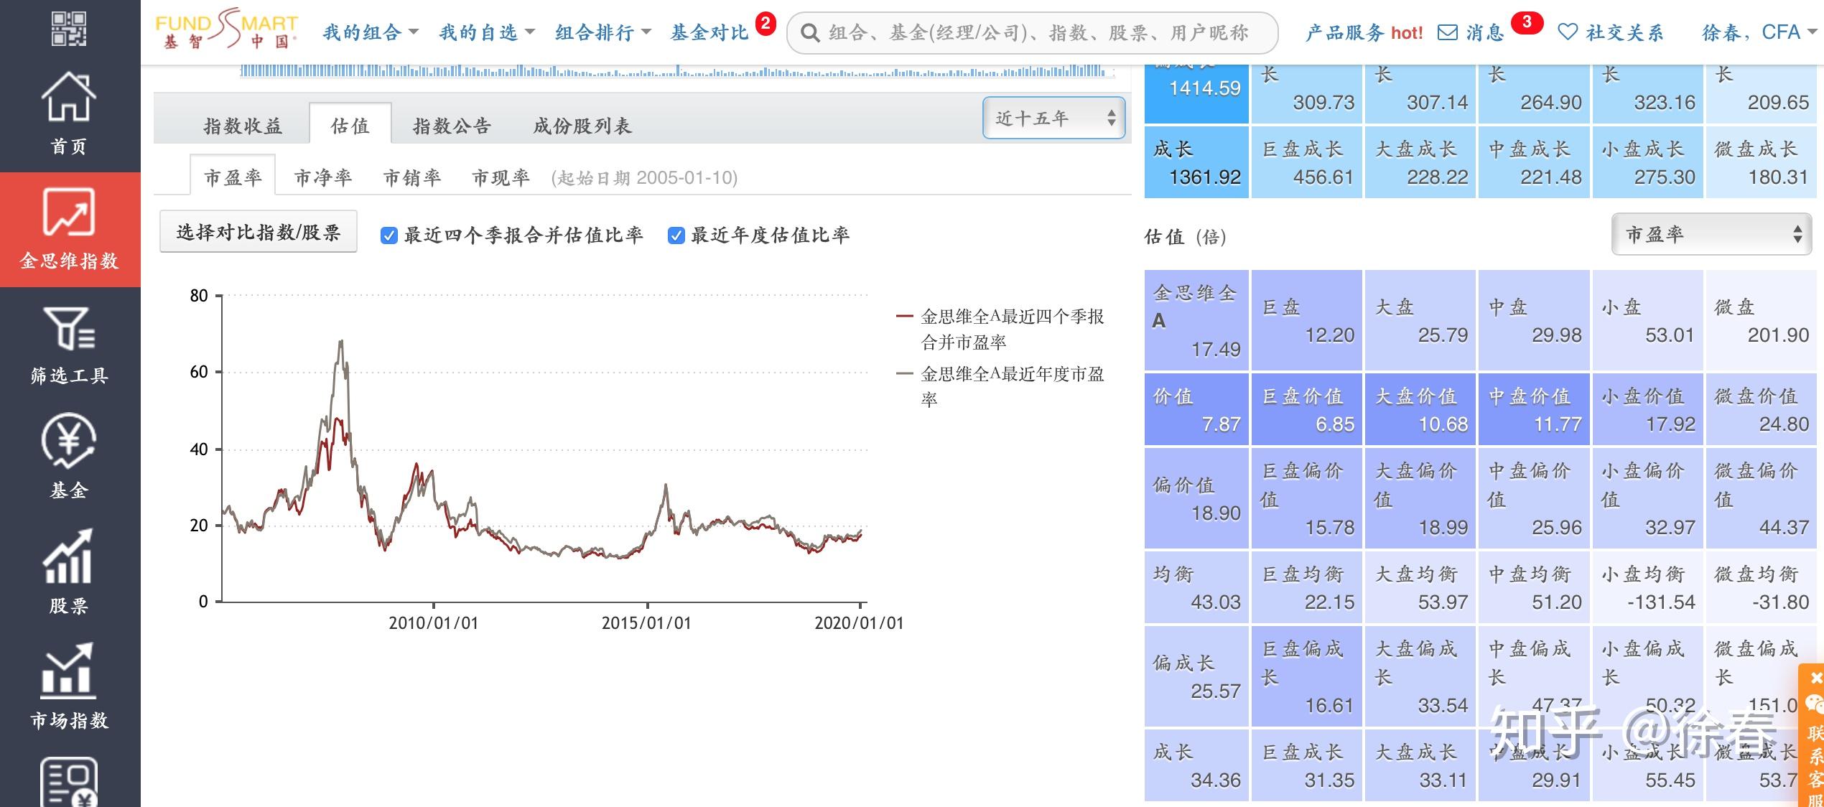
Task: Click 价值 cell 7.87
Action: (x=1196, y=409)
